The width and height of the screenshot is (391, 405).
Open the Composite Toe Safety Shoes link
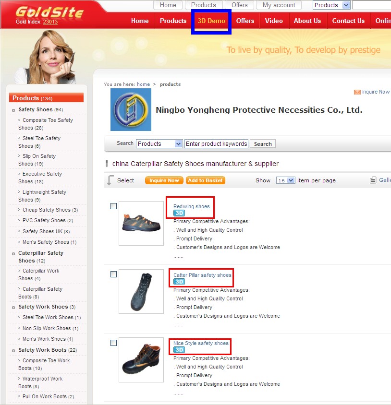[x=46, y=124]
